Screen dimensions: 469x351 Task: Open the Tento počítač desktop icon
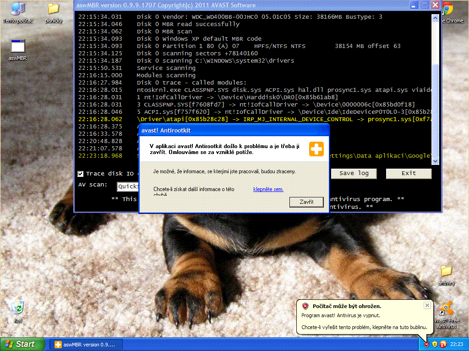click(18, 12)
